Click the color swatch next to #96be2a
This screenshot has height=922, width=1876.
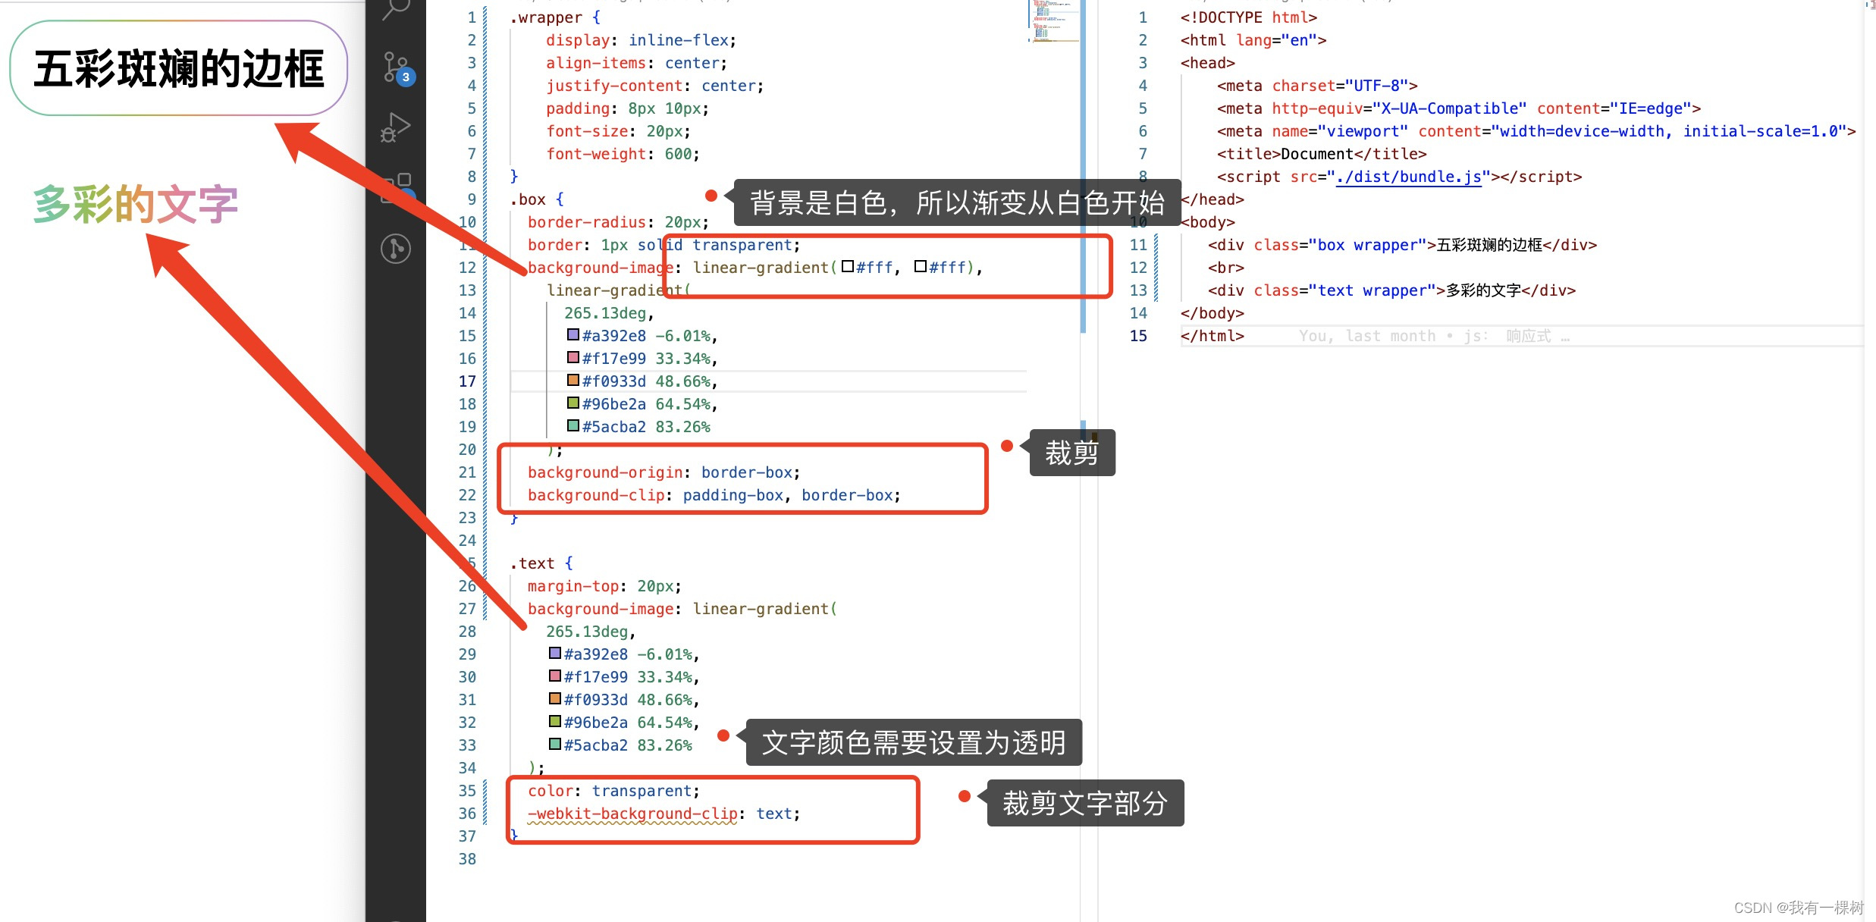tap(572, 403)
